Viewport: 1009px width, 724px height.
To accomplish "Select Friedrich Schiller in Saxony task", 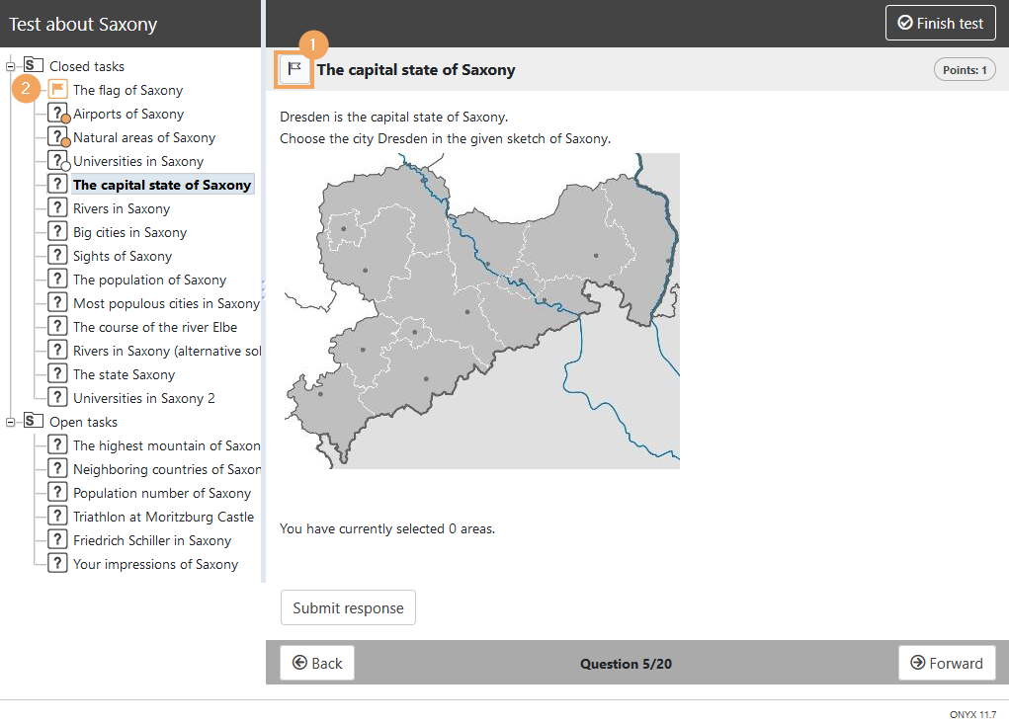I will click(151, 540).
